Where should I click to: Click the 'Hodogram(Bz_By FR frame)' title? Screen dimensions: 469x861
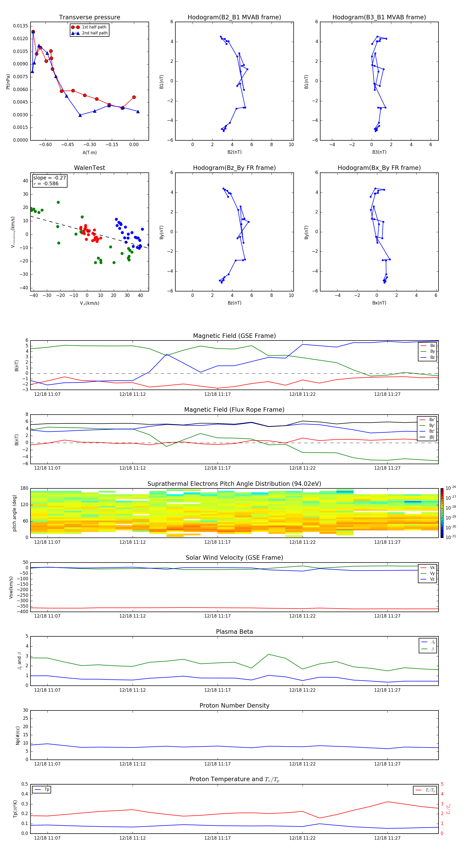click(x=234, y=168)
